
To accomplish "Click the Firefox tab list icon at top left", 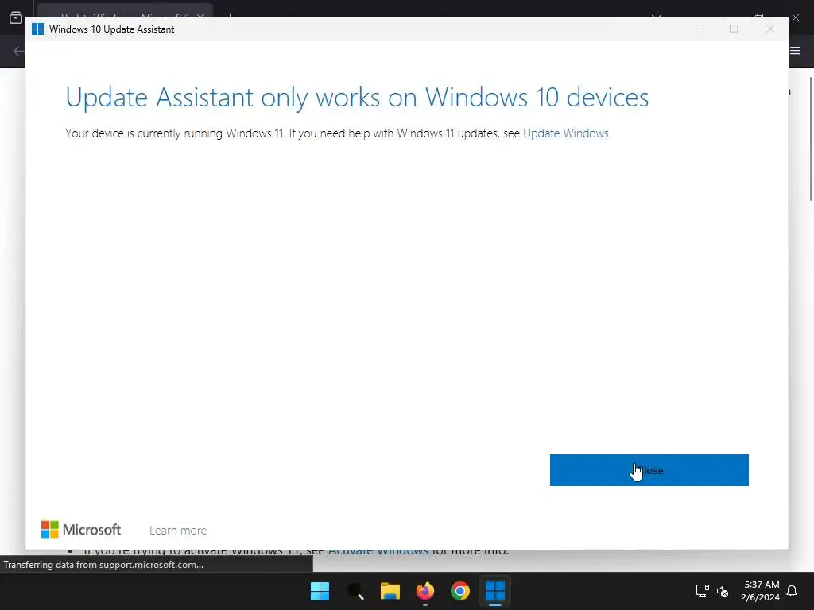I will pyautogui.click(x=16, y=17).
